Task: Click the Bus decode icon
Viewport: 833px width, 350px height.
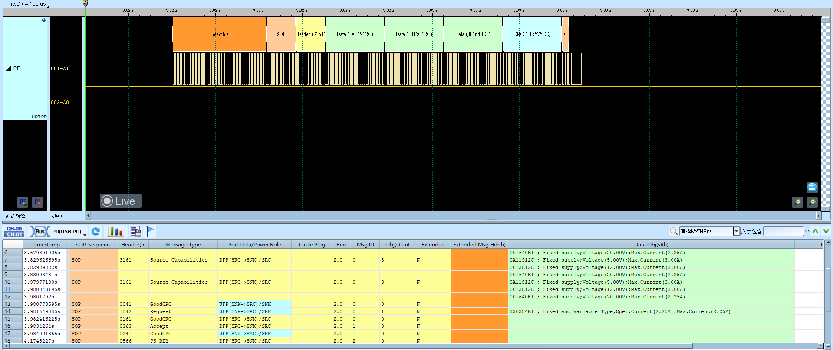Action: [40, 231]
